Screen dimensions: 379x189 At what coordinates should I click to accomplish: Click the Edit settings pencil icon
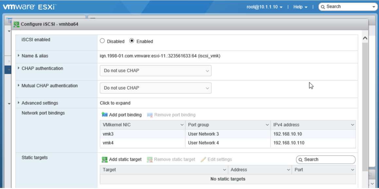pyautogui.click(x=203, y=159)
